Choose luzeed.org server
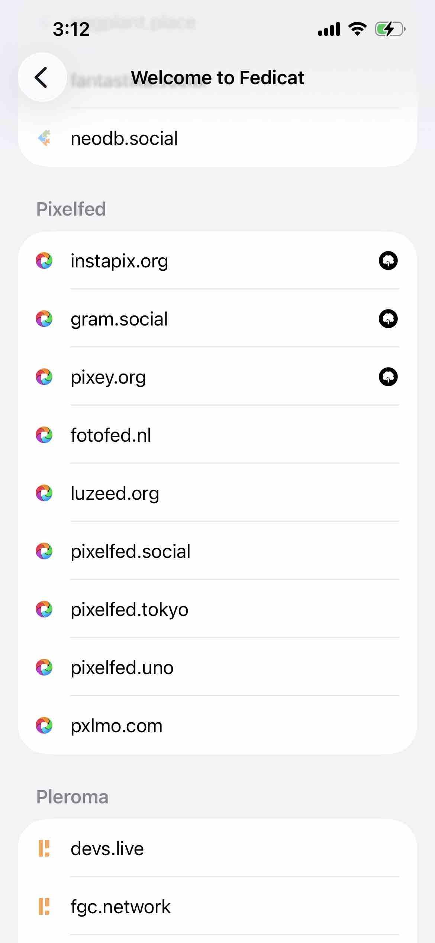The width and height of the screenshot is (435, 943). pos(115,493)
